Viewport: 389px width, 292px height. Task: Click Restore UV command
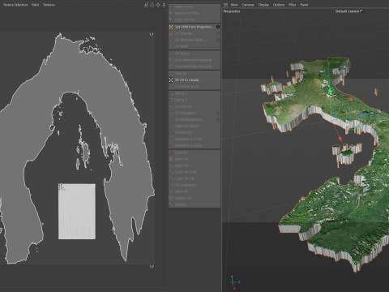(x=194, y=198)
